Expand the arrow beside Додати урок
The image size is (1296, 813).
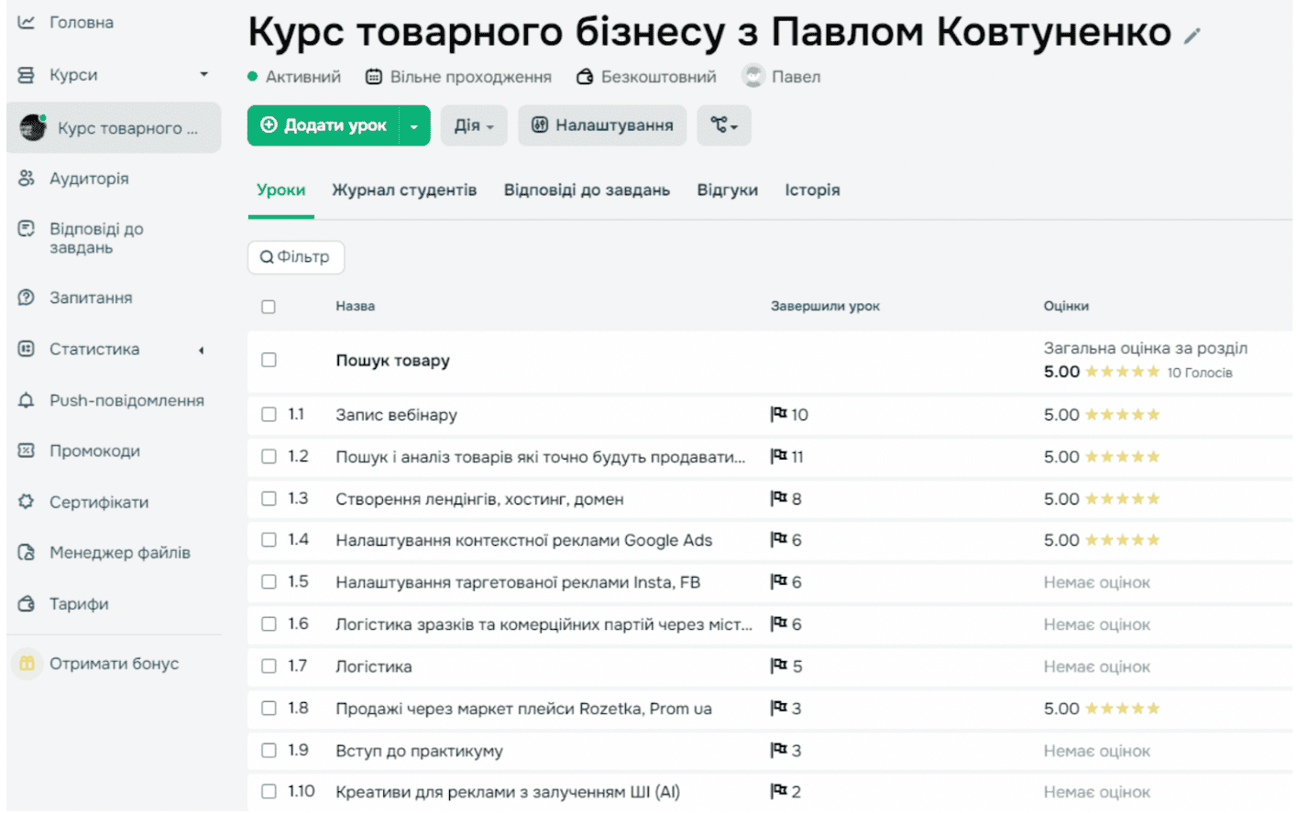coord(413,125)
